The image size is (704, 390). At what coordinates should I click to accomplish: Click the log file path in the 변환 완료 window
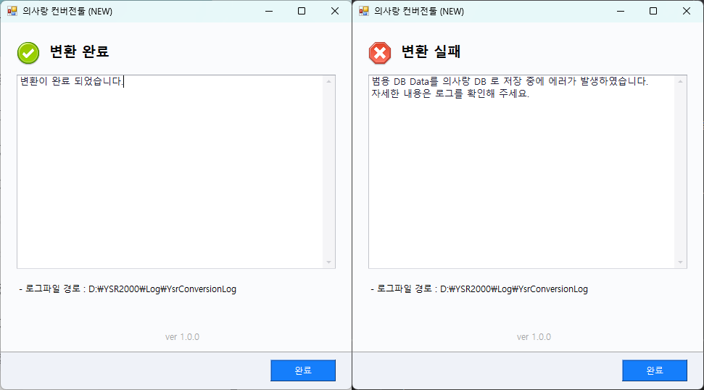[x=162, y=289]
